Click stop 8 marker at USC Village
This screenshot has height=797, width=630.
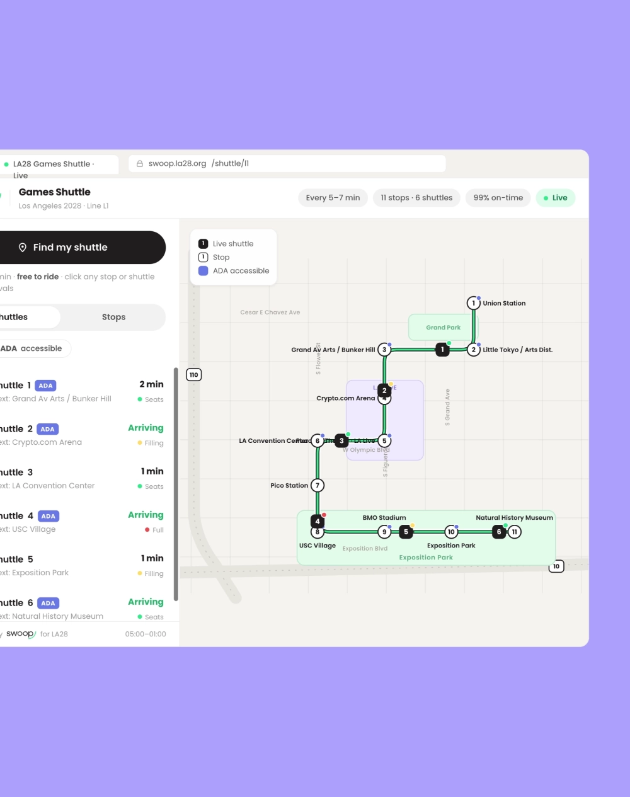click(x=318, y=532)
